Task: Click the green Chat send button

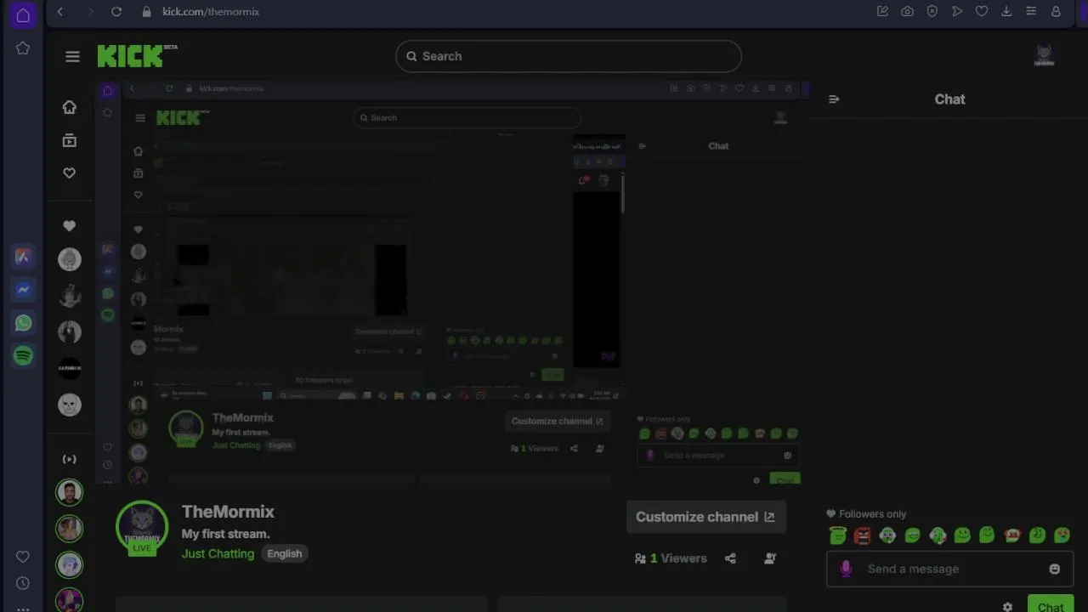Action: pyautogui.click(x=1051, y=605)
